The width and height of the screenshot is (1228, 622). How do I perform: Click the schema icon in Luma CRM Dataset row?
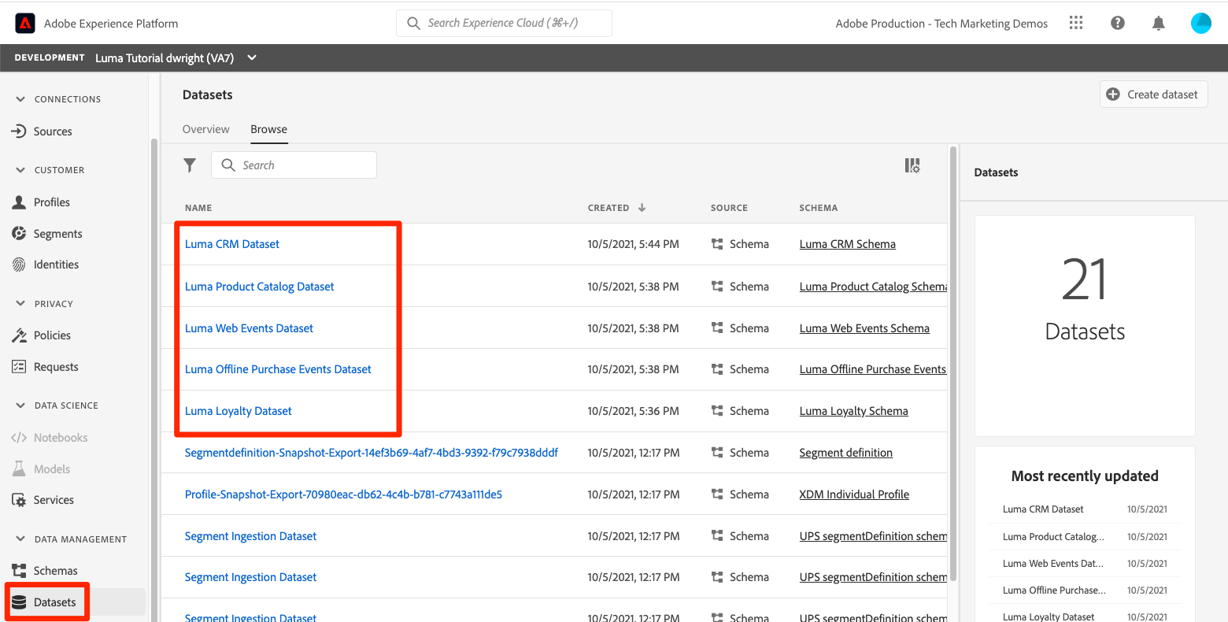coord(717,244)
